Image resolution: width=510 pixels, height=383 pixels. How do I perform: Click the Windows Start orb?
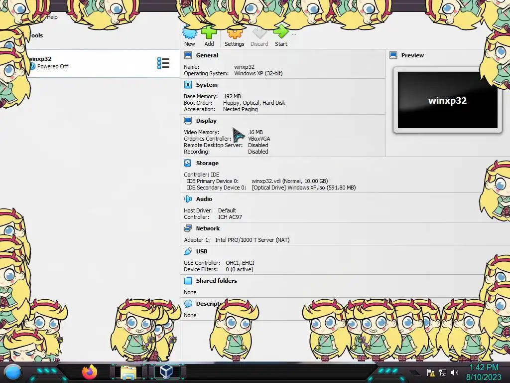[x=13, y=372]
